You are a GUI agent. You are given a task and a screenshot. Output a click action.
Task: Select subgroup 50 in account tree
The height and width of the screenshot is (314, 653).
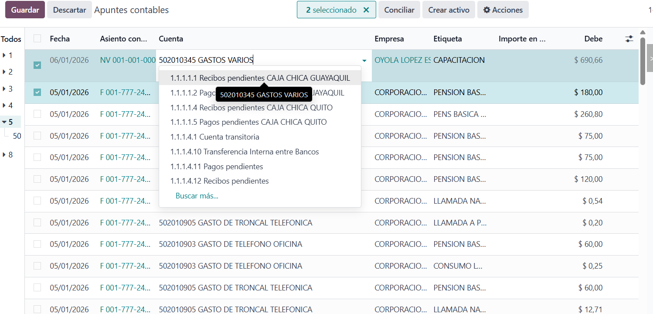pos(17,136)
